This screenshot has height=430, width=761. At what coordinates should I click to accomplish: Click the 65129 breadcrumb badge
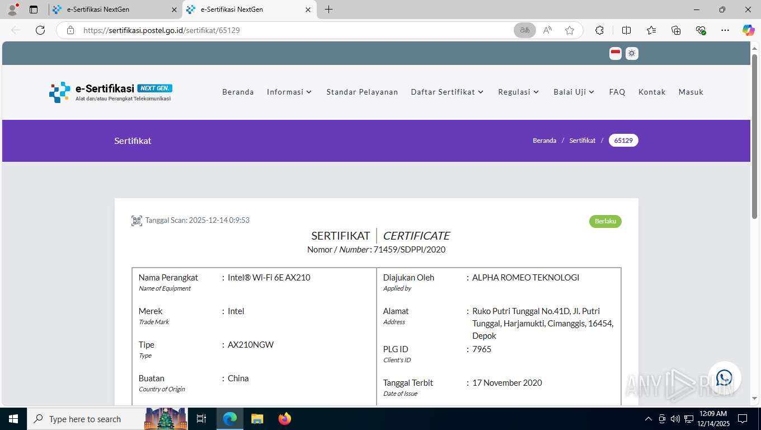pos(623,141)
